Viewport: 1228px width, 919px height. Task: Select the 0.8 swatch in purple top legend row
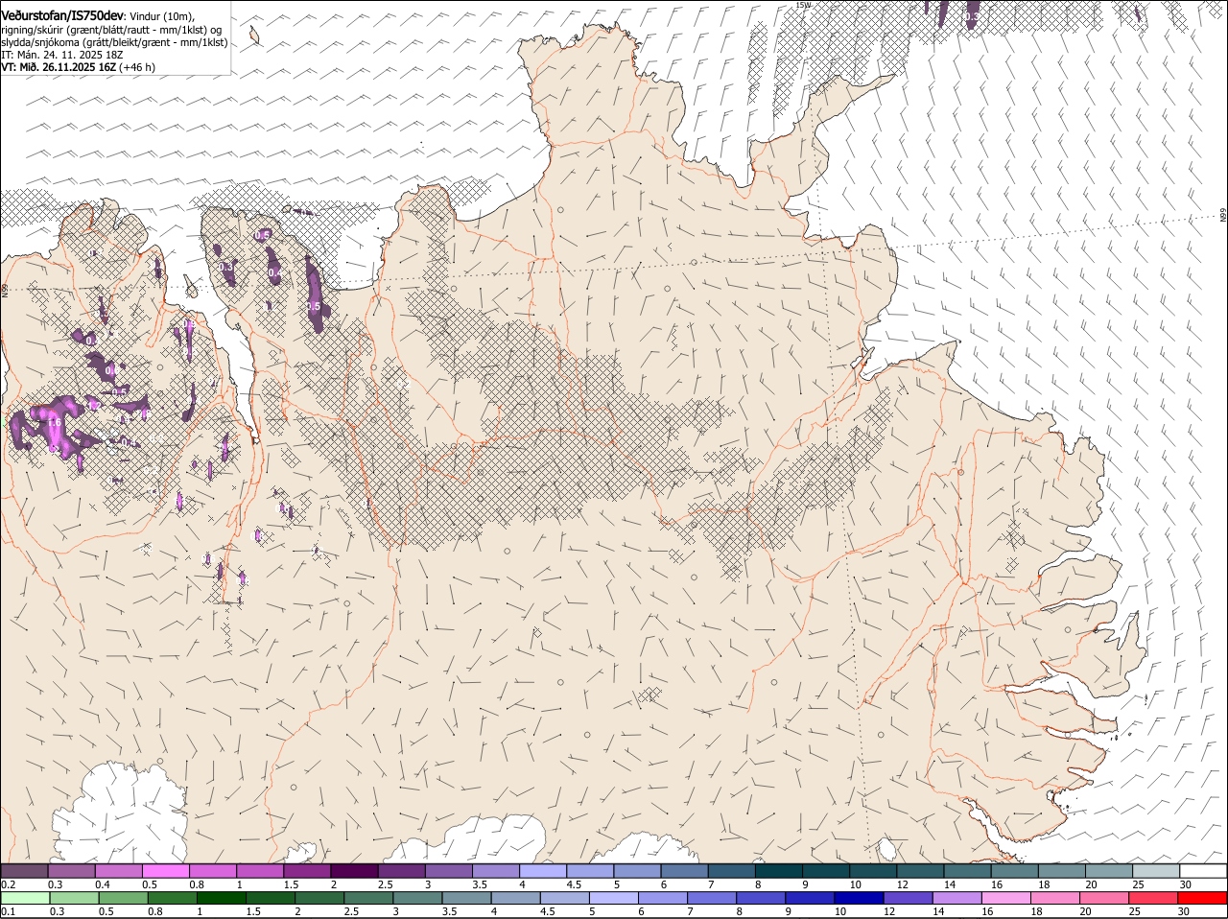pos(213,870)
